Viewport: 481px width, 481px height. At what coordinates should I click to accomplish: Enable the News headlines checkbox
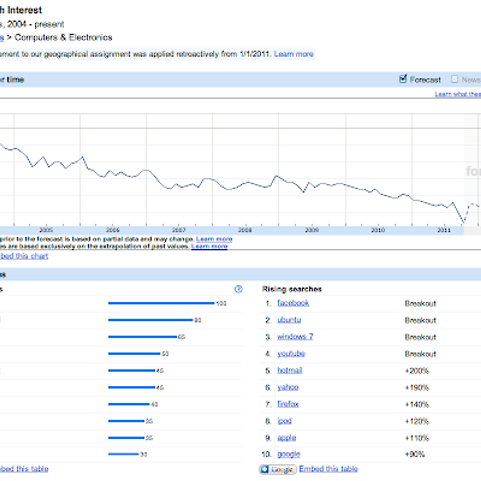pos(455,79)
